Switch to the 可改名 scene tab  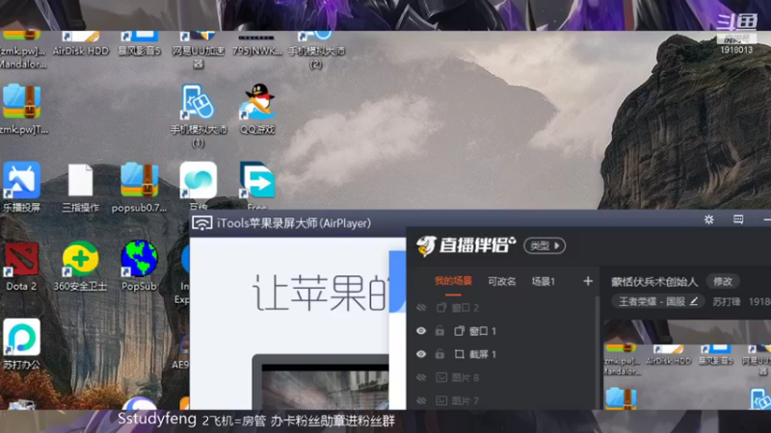[x=501, y=281]
